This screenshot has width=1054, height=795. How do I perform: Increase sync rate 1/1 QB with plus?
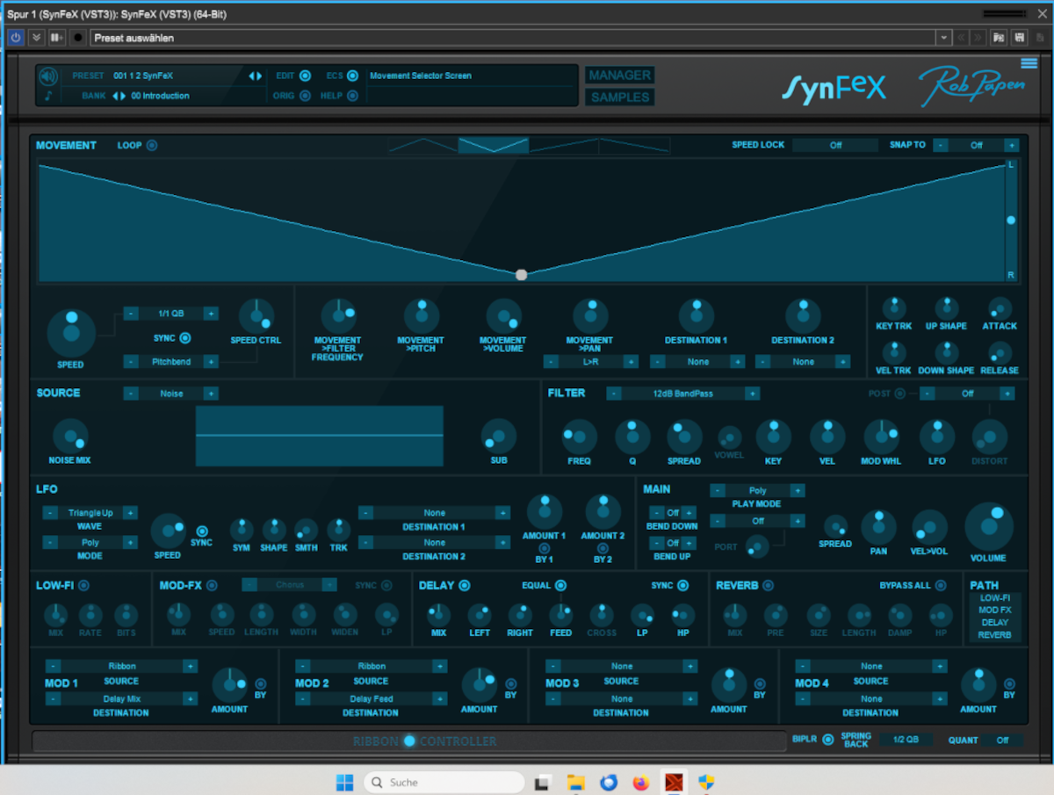pos(211,314)
